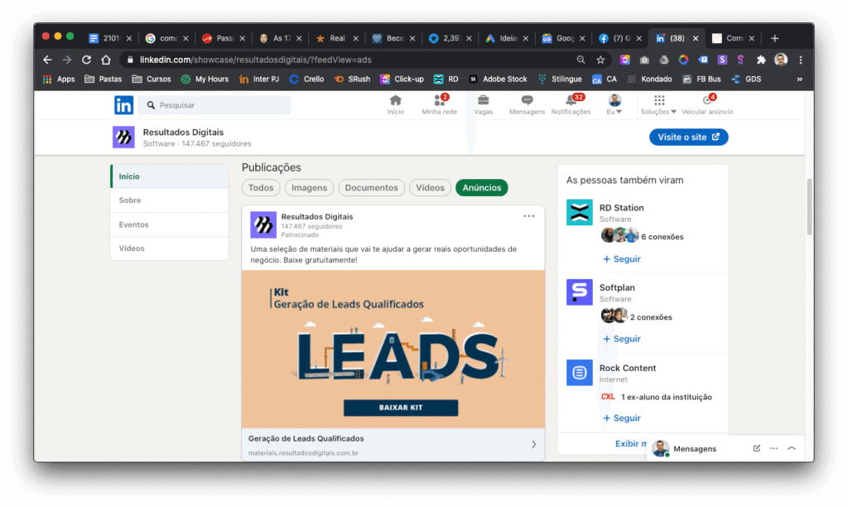Bookmark this page star icon
Viewport: 848px width, 507px height.
(600, 60)
